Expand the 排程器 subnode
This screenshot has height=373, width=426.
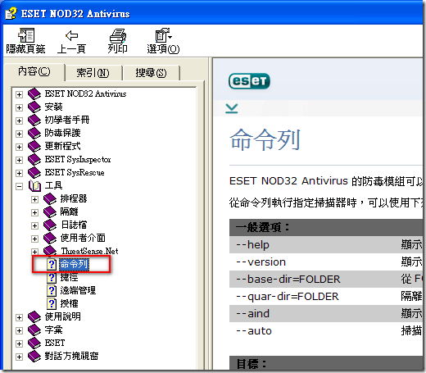(34, 199)
